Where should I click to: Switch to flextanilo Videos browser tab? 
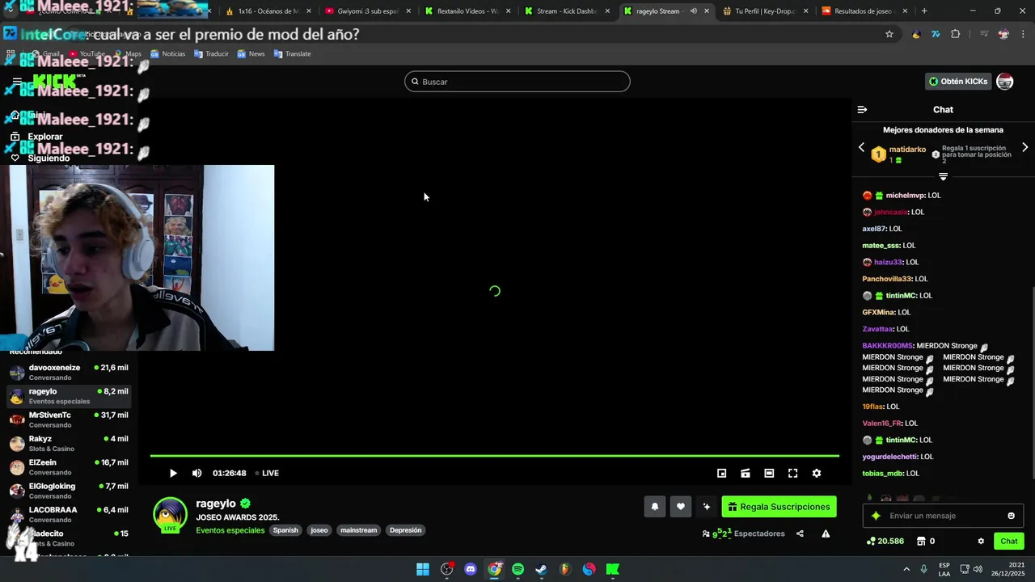click(x=467, y=11)
